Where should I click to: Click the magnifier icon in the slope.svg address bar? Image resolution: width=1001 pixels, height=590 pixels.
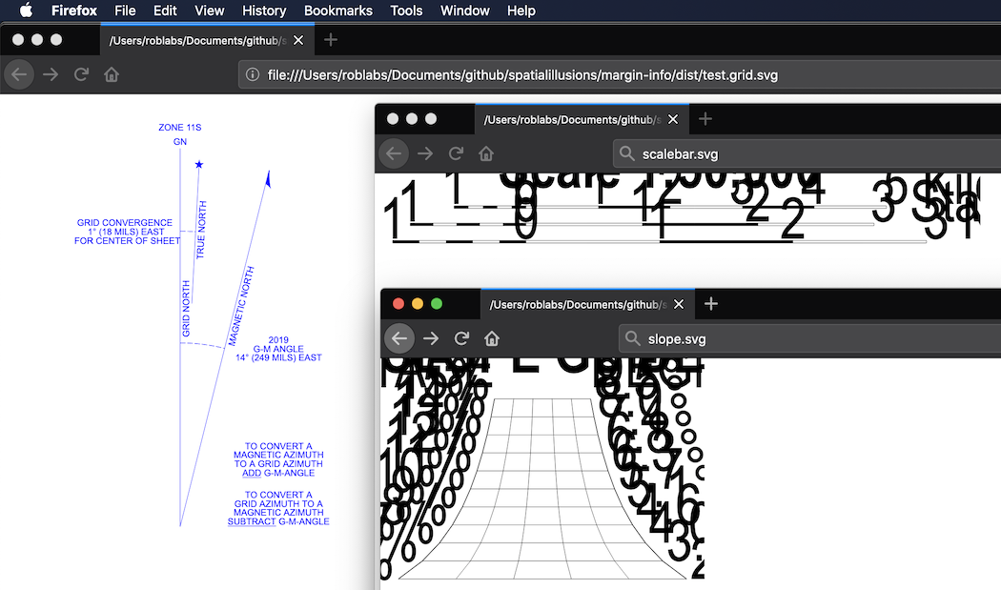pyautogui.click(x=632, y=337)
